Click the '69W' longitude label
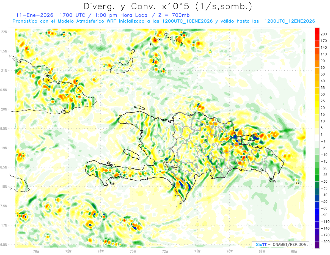Image resolution: width=330 pixels, height=255 pixels. pyautogui.click(x=262, y=251)
